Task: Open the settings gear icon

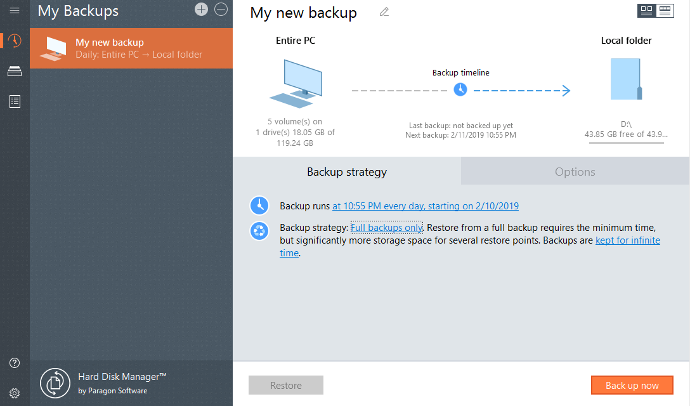Action: pyautogui.click(x=14, y=393)
